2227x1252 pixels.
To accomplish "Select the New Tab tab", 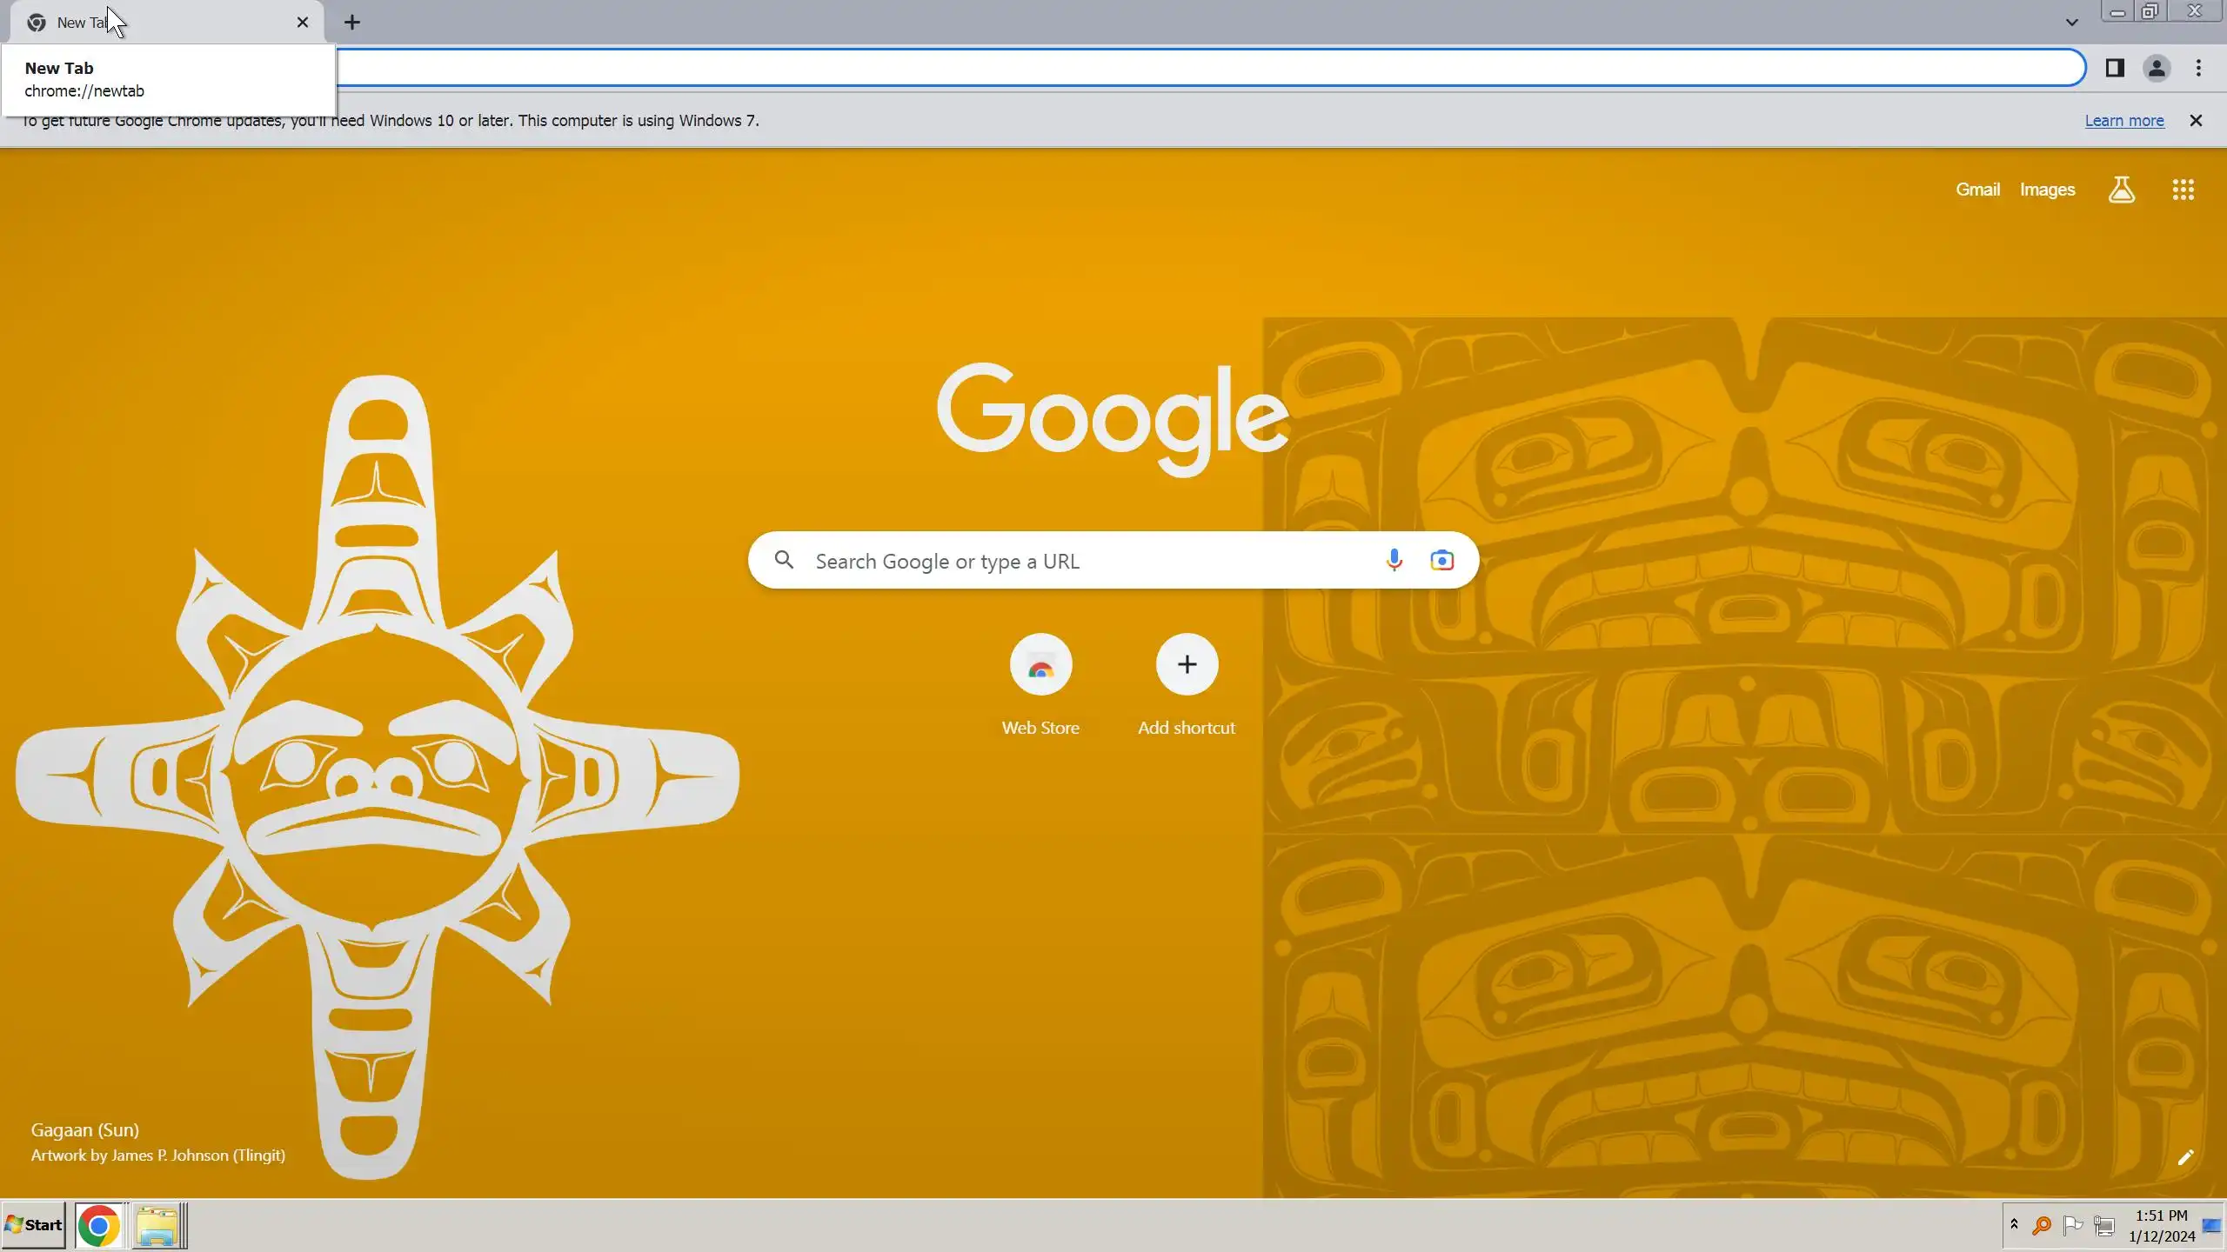I will tap(174, 23).
